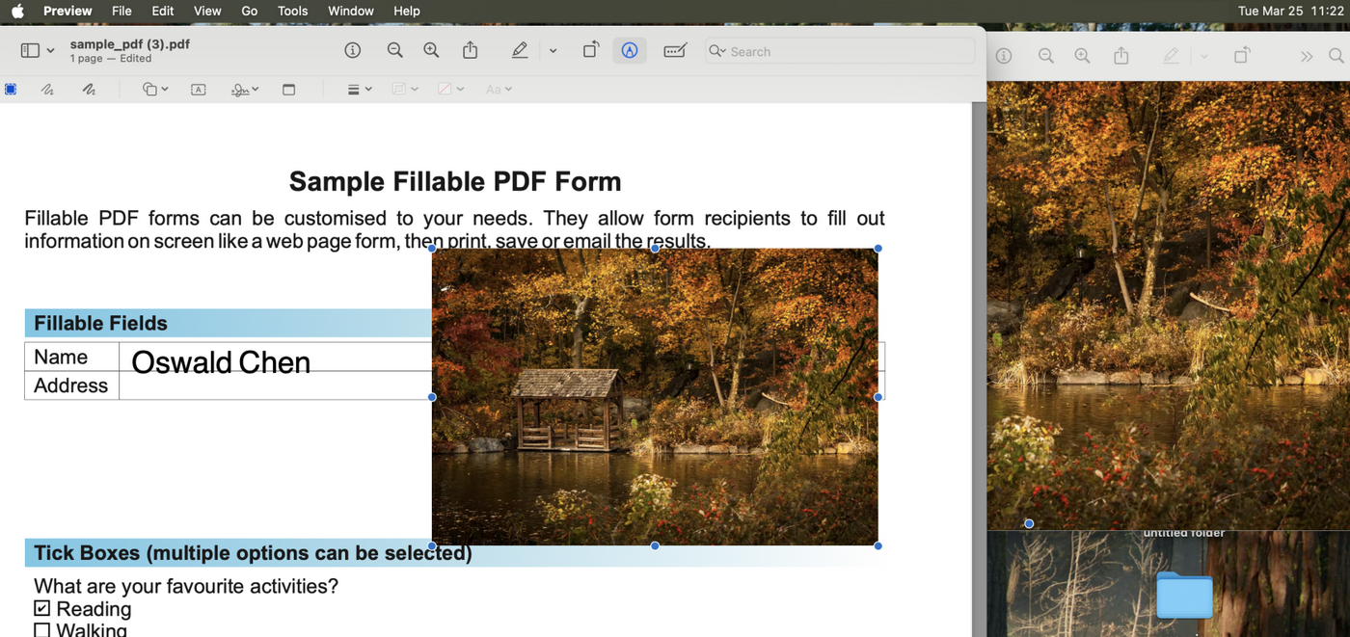Open the Info inspector for the PDF

(352, 49)
